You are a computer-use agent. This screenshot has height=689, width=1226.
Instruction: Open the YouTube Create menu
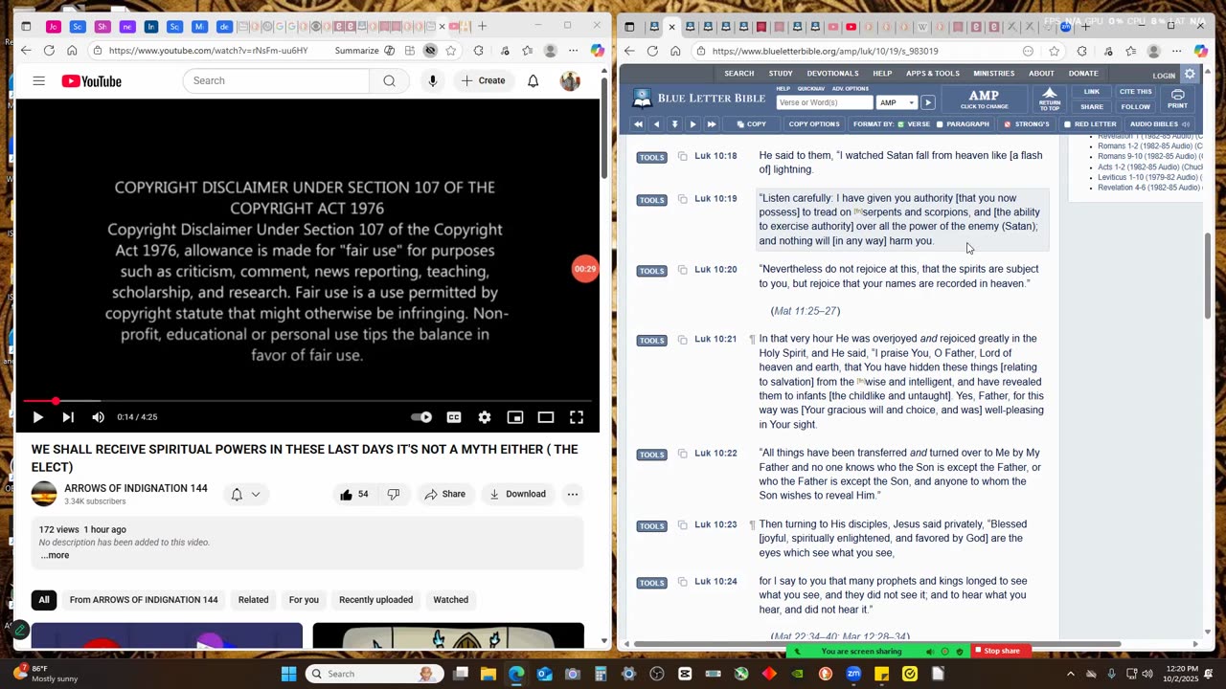(483, 80)
